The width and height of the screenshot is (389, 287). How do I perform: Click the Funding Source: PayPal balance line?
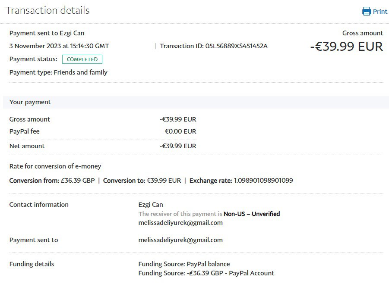(x=184, y=264)
